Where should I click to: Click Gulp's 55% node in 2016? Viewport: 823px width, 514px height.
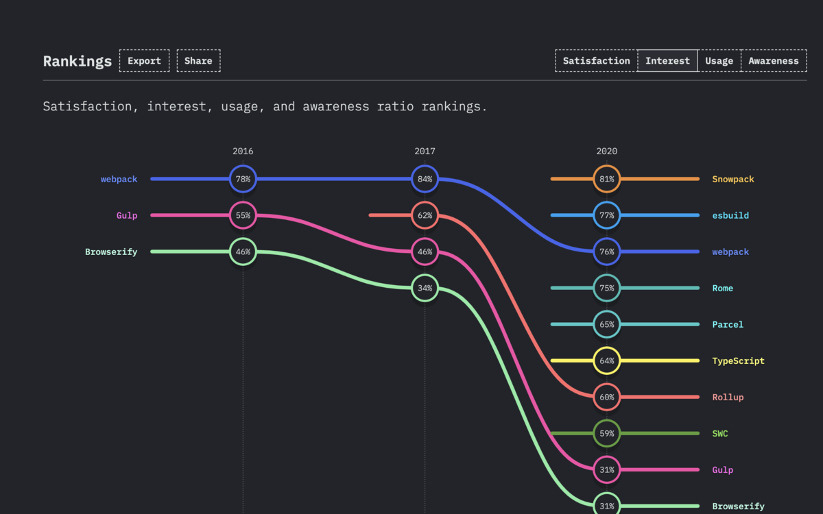pos(243,215)
